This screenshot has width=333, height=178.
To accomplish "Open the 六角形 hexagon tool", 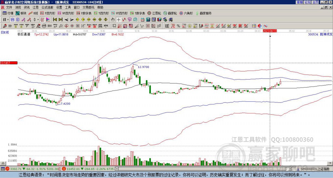I will (x=186, y=13).
